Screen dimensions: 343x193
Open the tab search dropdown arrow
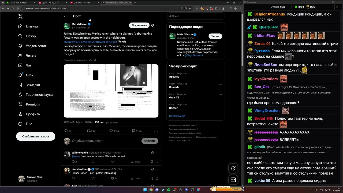[x=2, y=3]
